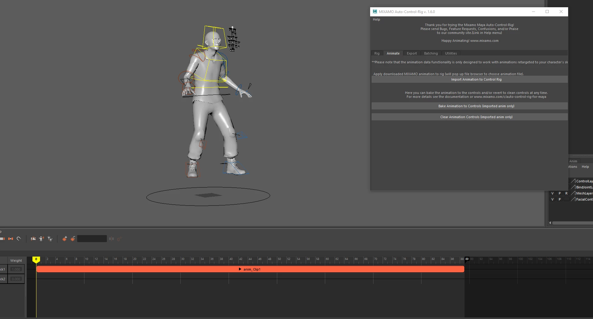Viewport: 593px width, 319px height.
Task: Click the layer editor scroll left arrow
Action: point(550,223)
